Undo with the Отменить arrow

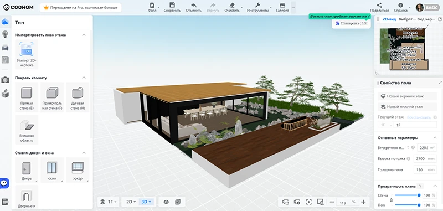(x=193, y=8)
